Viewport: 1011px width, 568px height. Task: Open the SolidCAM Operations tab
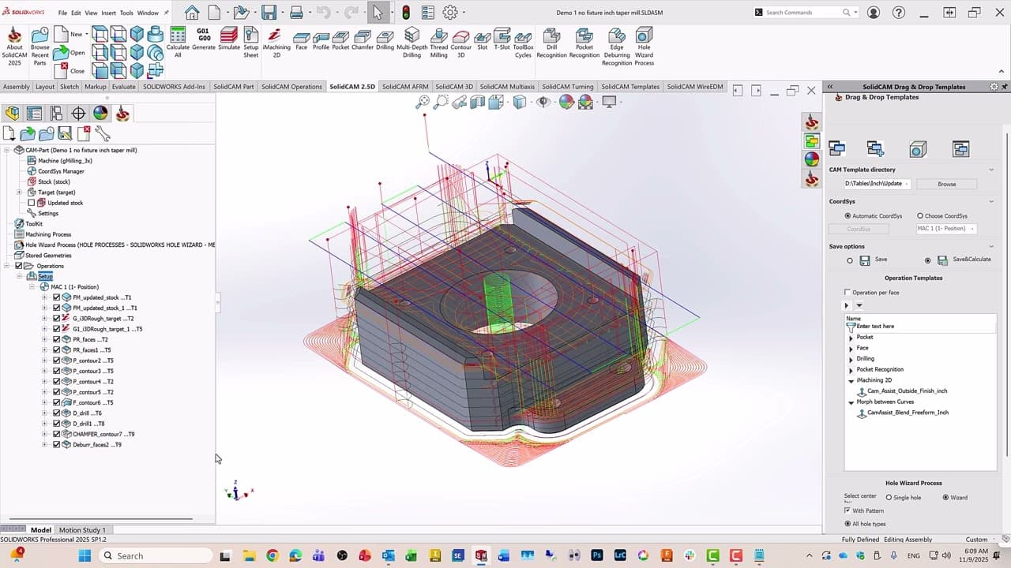[x=291, y=87]
